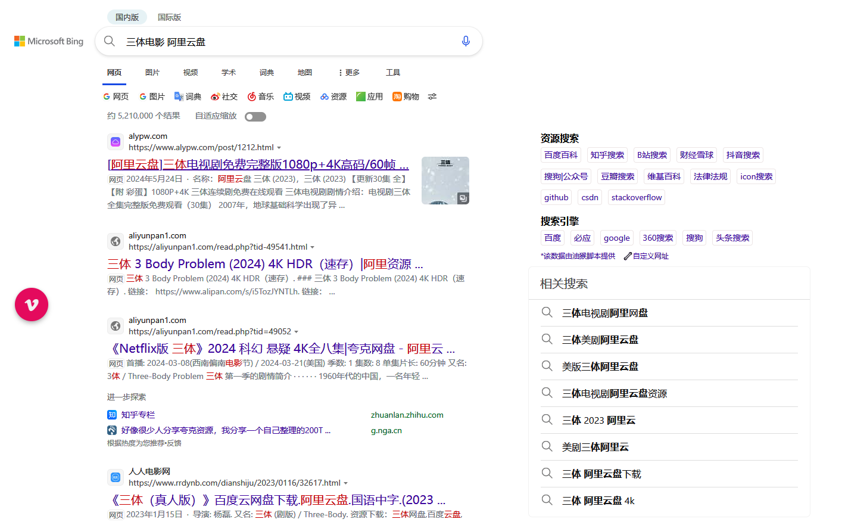Open Google 图片 shortcut

click(152, 97)
